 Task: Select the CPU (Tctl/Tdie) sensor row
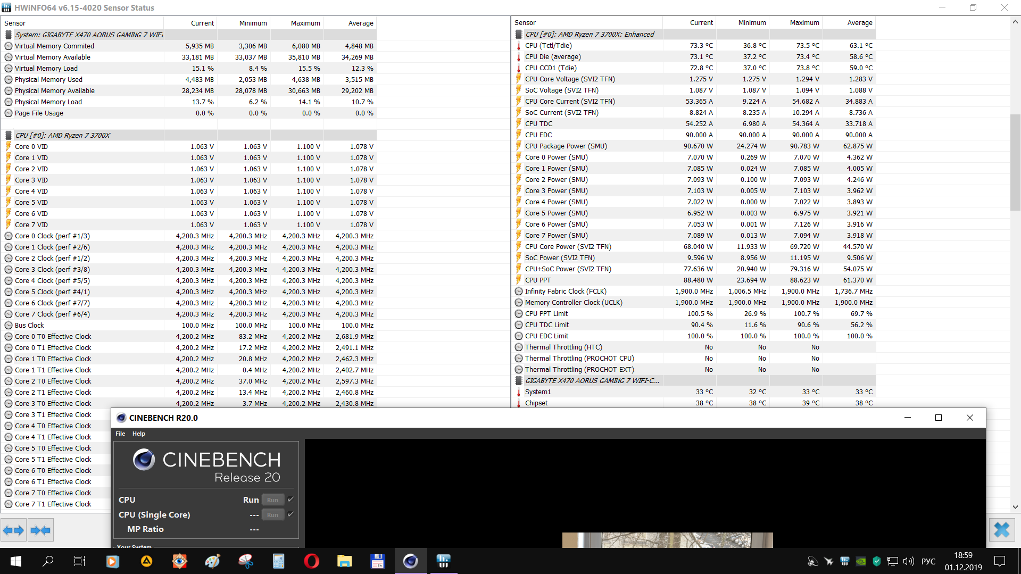(694, 45)
